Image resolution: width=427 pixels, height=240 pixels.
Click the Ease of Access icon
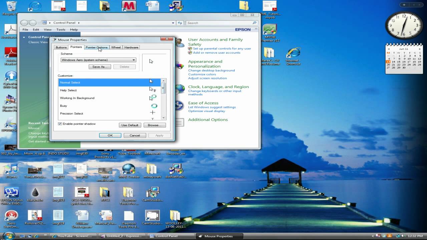179,106
